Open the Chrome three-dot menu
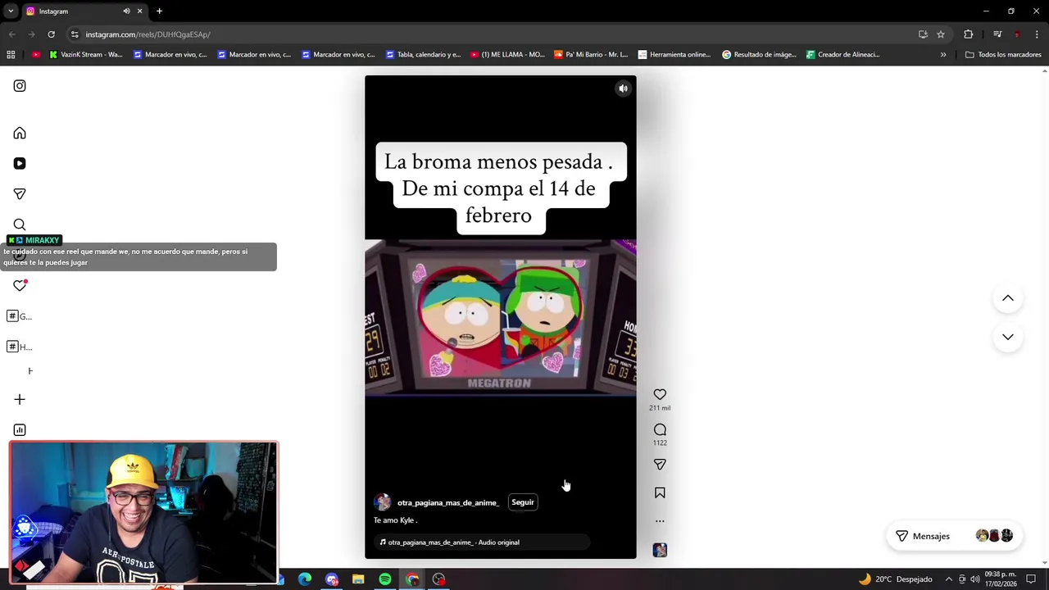1049x590 pixels. [x=1037, y=34]
